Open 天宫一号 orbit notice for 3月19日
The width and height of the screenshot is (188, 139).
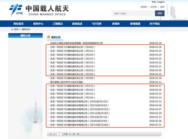click(x=72, y=74)
